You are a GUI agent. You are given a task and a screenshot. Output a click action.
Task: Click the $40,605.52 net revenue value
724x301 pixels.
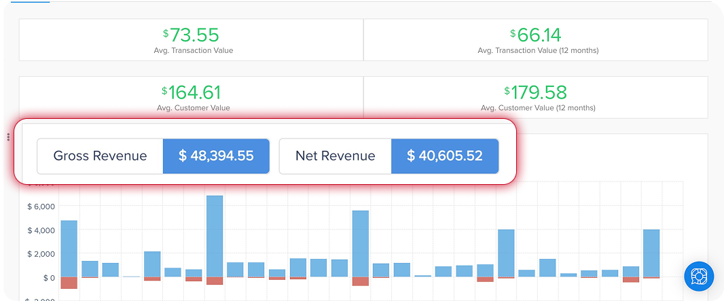click(445, 156)
